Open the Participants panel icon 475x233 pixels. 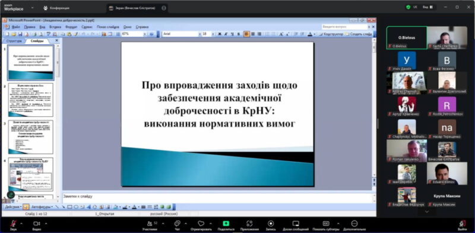point(150,224)
